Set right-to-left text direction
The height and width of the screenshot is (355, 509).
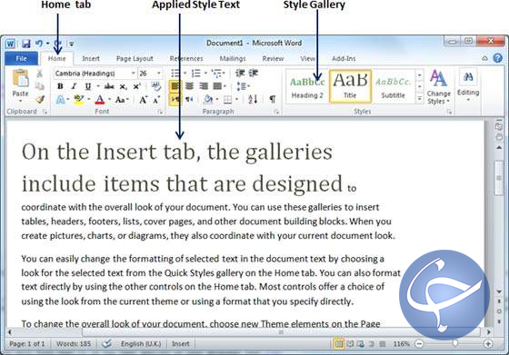189,99
